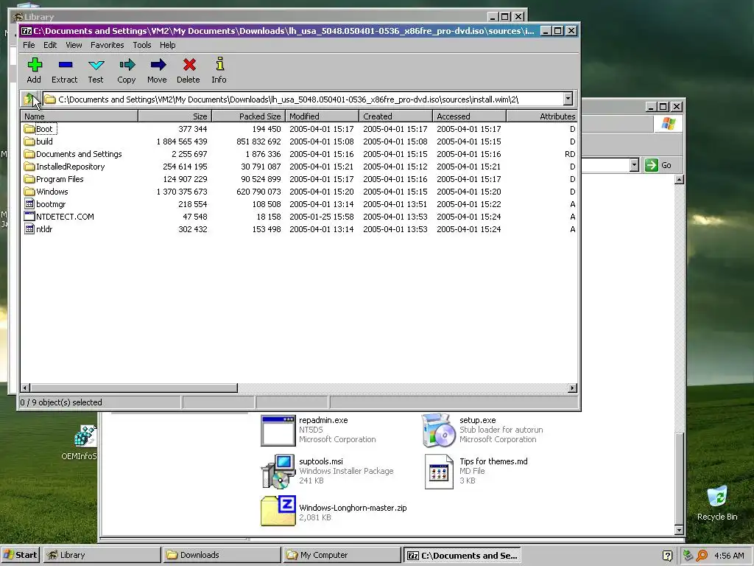
Task: Select the Windows folder icon
Action: pyautogui.click(x=29, y=192)
